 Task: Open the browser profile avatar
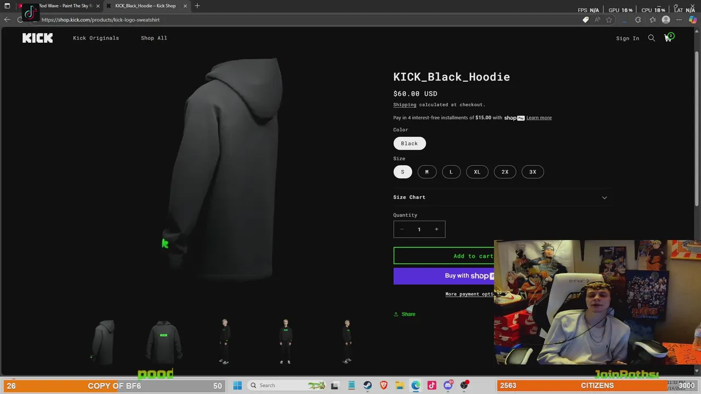point(666,20)
